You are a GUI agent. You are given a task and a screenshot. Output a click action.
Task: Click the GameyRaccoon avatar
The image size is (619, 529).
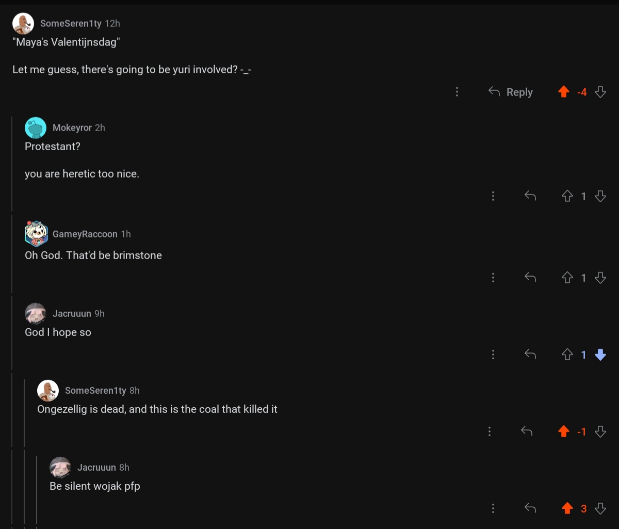(x=36, y=234)
